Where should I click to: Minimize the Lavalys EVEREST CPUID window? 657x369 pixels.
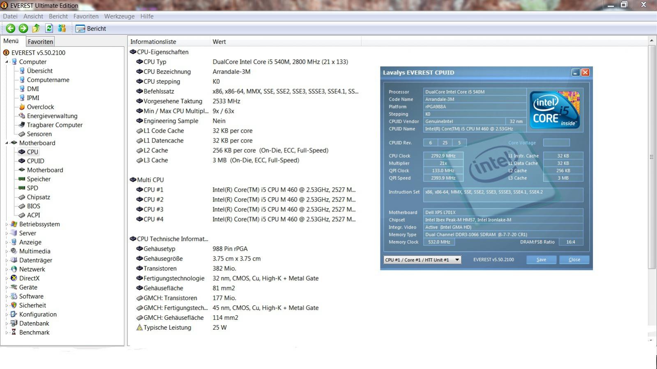coord(576,72)
